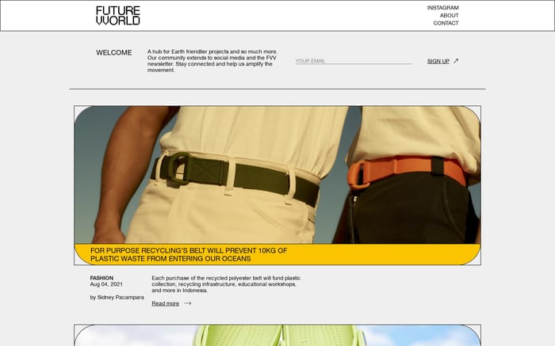Click the Sign Up link

coord(438,61)
